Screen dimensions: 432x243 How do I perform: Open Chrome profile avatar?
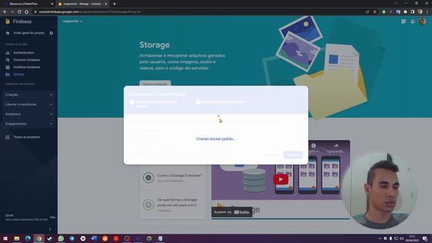[x=420, y=12]
